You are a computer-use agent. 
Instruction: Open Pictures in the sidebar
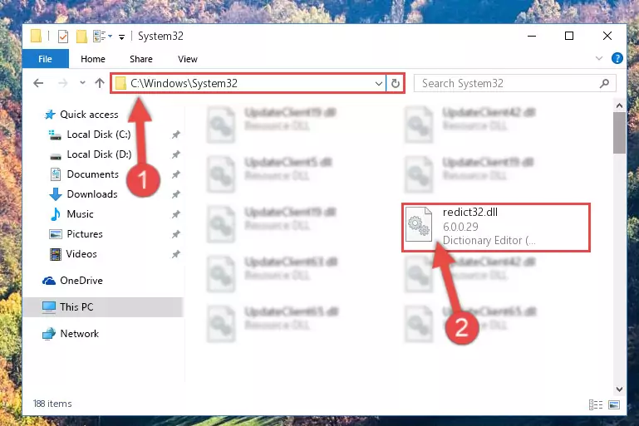(x=85, y=234)
